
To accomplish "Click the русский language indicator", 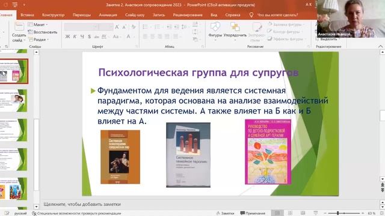I will [x=20, y=214].
